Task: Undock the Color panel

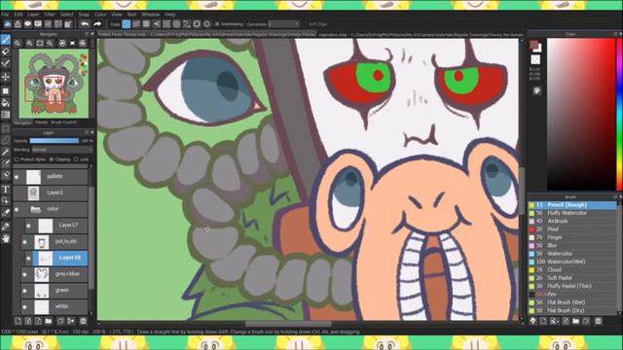Action: pos(615,35)
